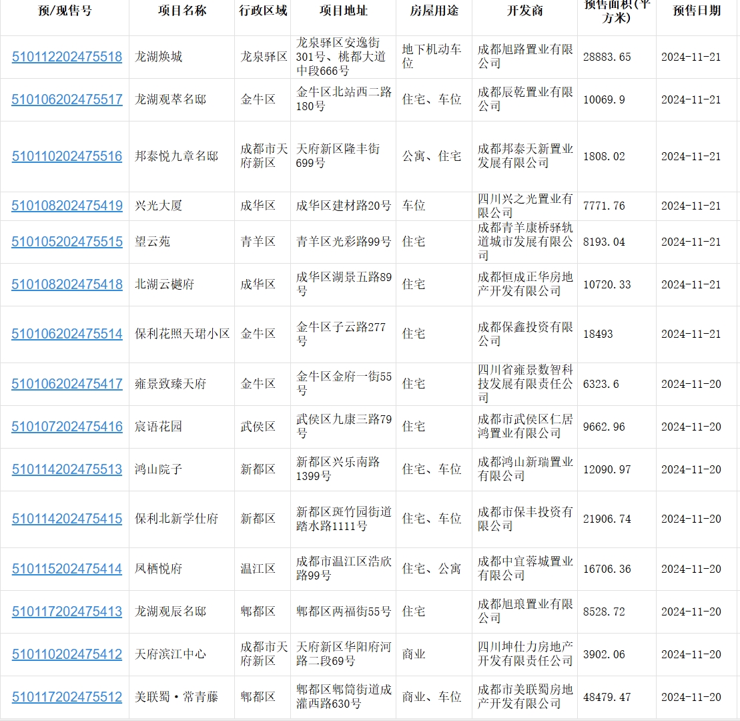Image resolution: width=740 pixels, height=721 pixels.
Task: Open presale link 510105202475515
Action: point(67,242)
